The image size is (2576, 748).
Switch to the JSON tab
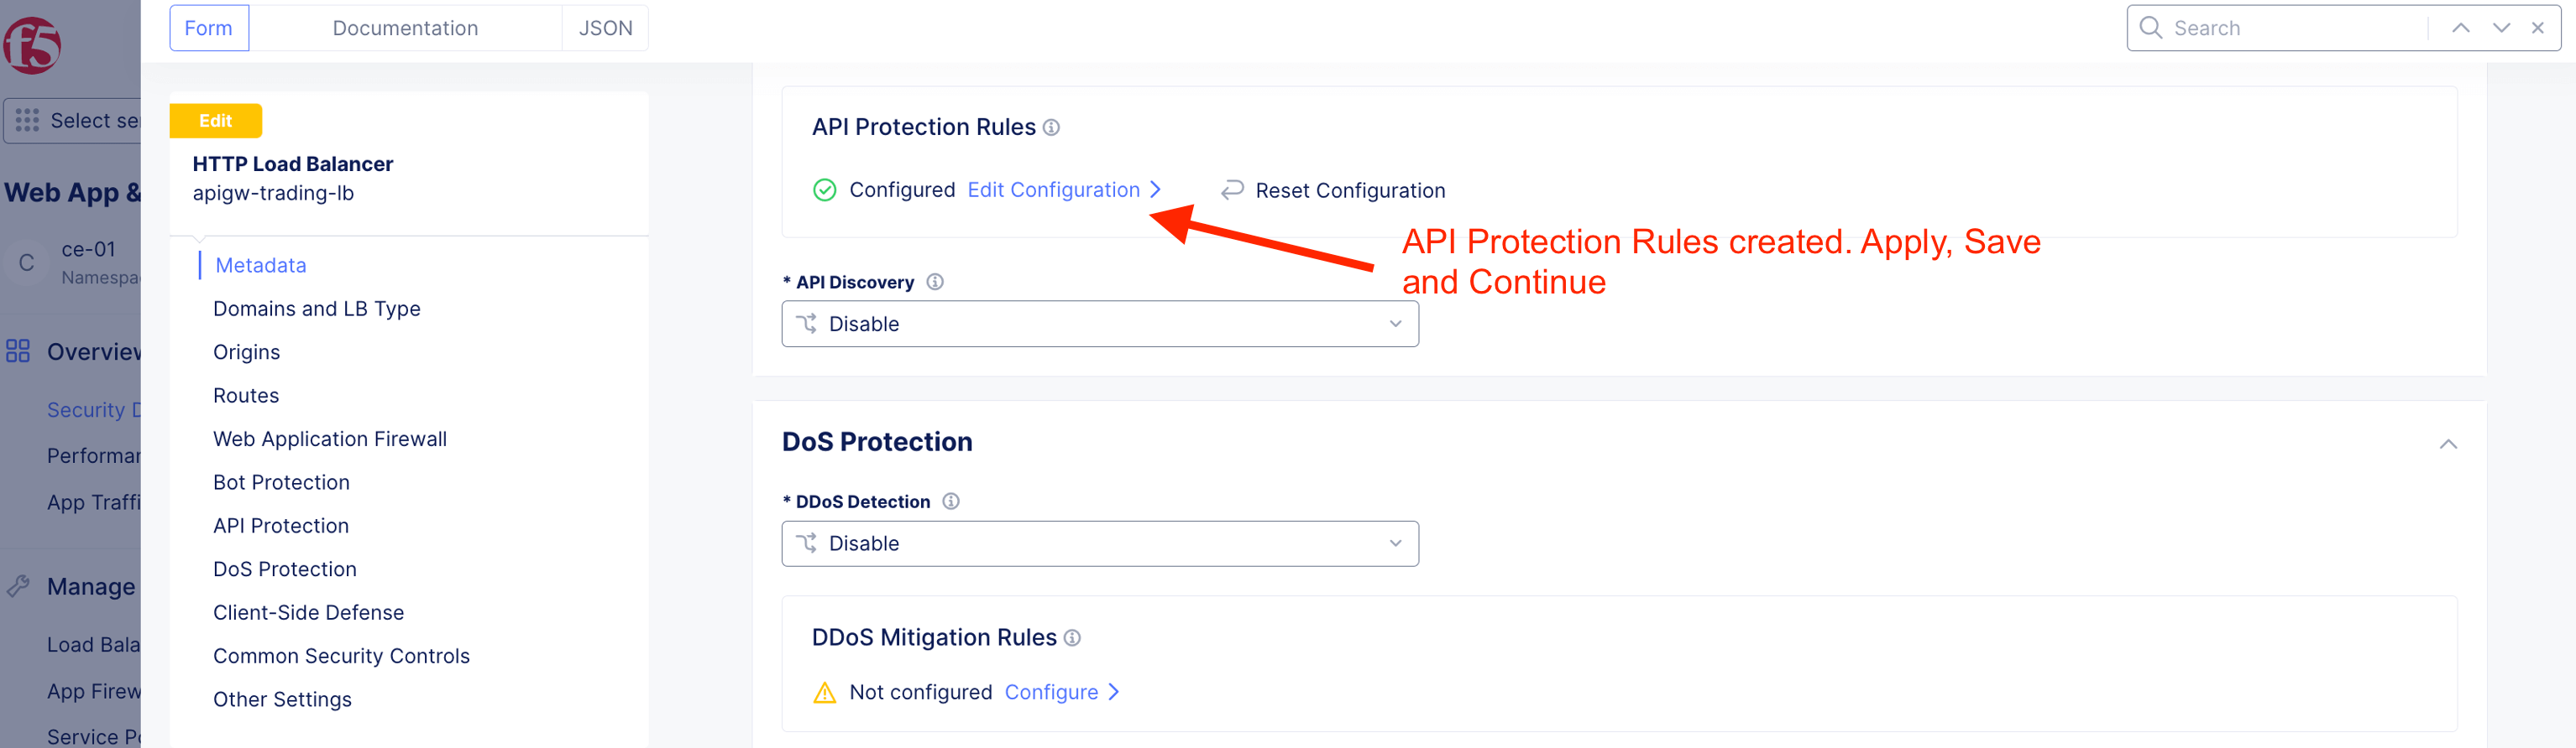click(605, 28)
